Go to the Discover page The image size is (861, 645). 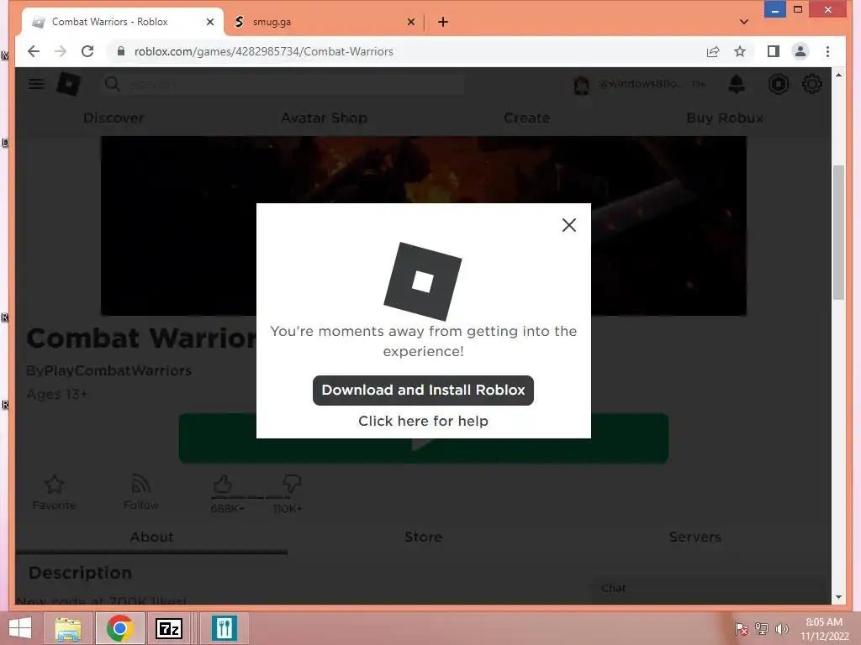pos(114,118)
